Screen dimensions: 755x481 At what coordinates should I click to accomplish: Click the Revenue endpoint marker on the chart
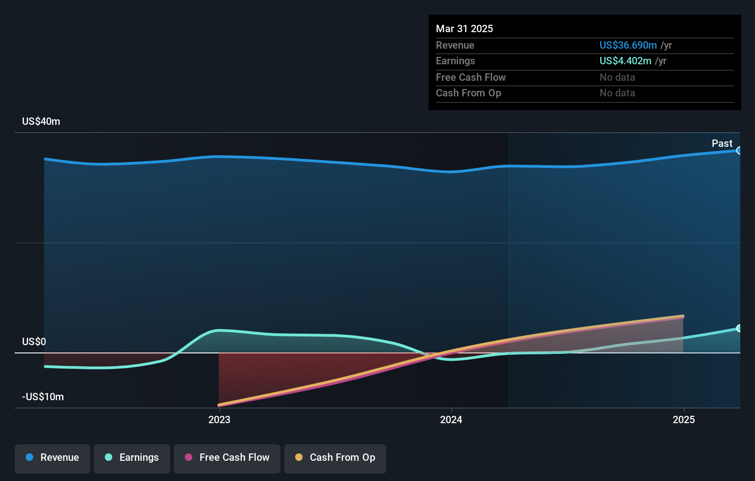(739, 151)
